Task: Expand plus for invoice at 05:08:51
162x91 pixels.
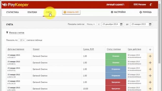Action: [x=150, y=63]
